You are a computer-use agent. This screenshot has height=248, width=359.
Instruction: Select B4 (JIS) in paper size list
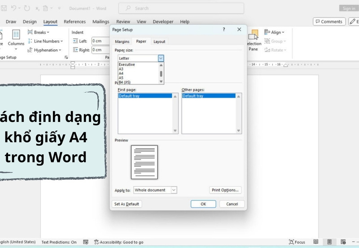click(138, 82)
